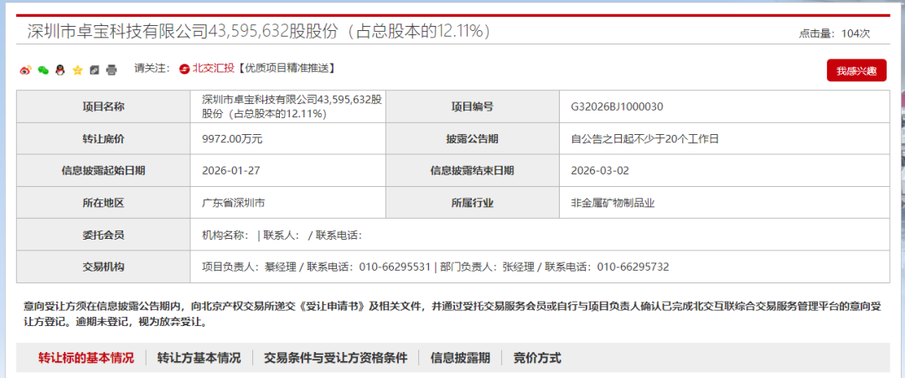Go to the 信息披露期 tab

pos(460,358)
